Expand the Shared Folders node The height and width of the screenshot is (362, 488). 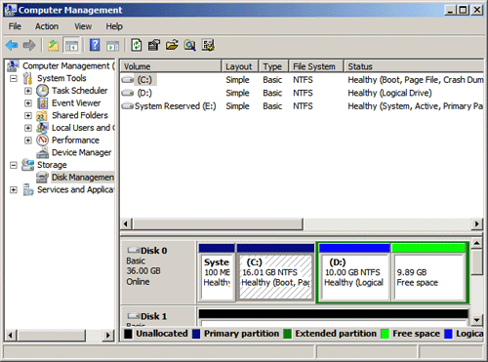pyautogui.click(x=28, y=115)
